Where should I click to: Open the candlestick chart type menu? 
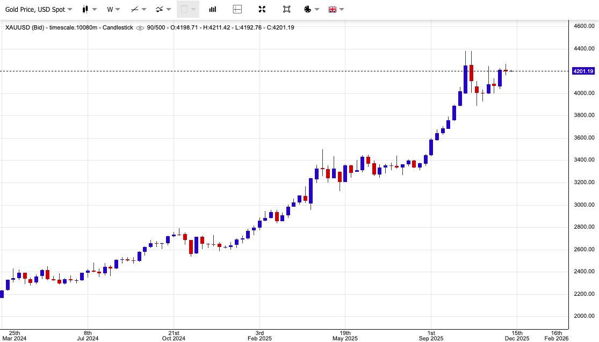[x=89, y=9]
